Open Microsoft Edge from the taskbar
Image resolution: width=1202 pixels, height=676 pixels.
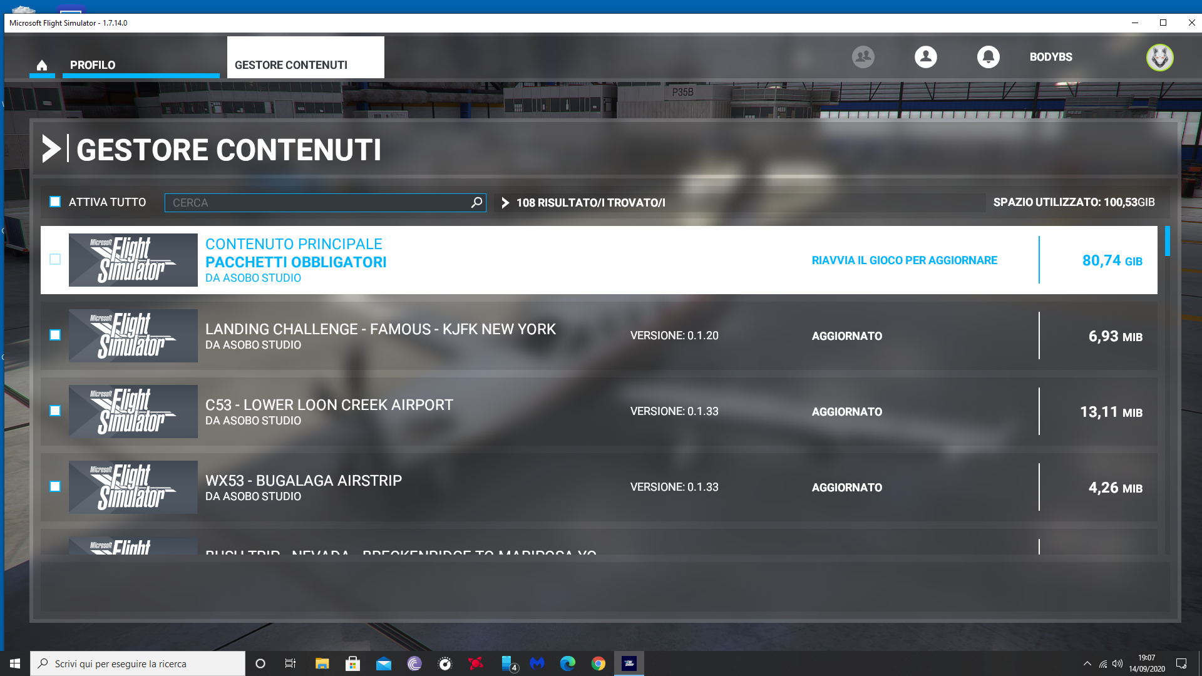click(568, 663)
